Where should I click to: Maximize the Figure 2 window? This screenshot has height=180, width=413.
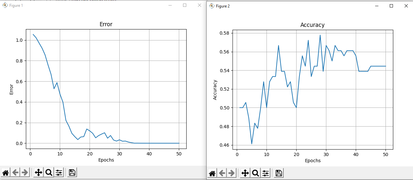click(x=391, y=6)
